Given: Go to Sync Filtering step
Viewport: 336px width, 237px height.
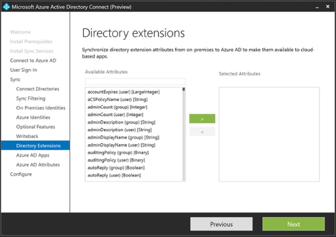Looking at the screenshot, I should (x=31, y=98).
